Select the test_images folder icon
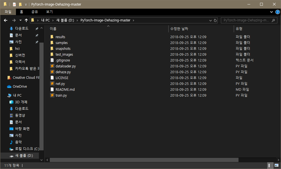 [x=52, y=54]
